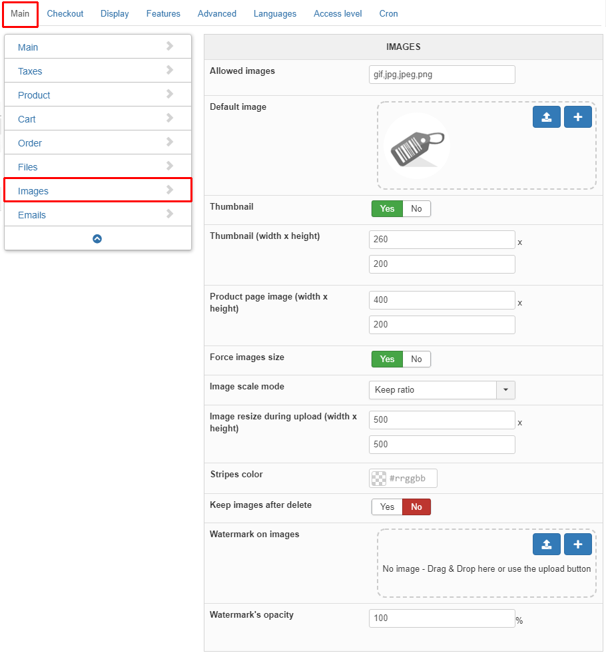Screen dimensions: 606x655
Task: Click upload icon for Default image
Action: (x=546, y=117)
